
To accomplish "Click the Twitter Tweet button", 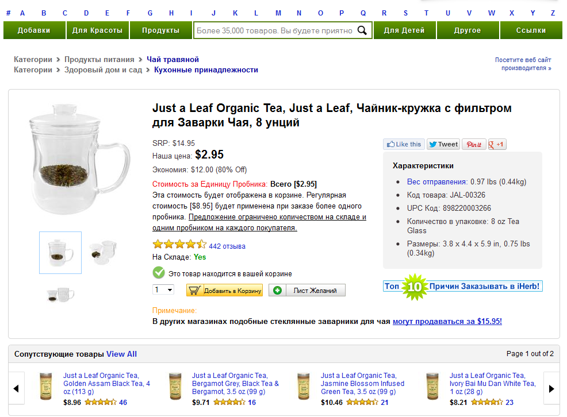I will pyautogui.click(x=443, y=145).
